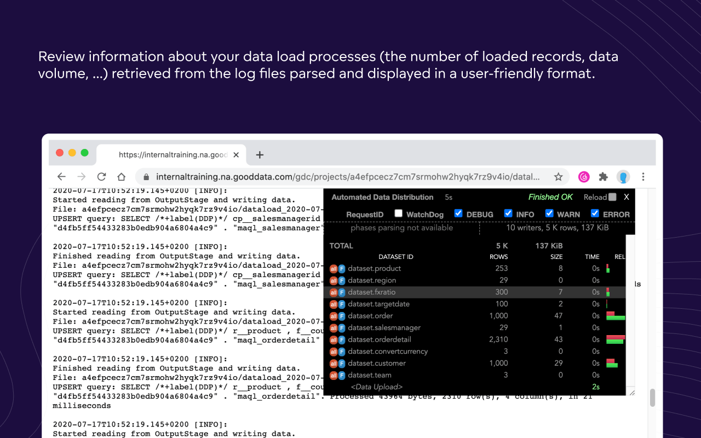This screenshot has height=438, width=701.
Task: Click the pink extension icon in the toolbar
Action: 584,177
